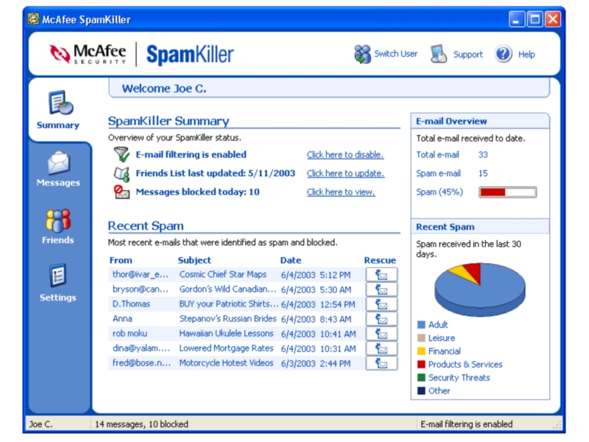The width and height of the screenshot is (589, 442).
Task: Click here to disable e-mail filtering
Action: tap(345, 155)
